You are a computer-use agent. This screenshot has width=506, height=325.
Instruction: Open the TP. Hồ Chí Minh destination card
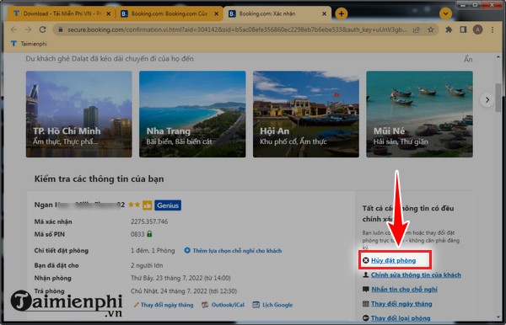tap(78, 114)
